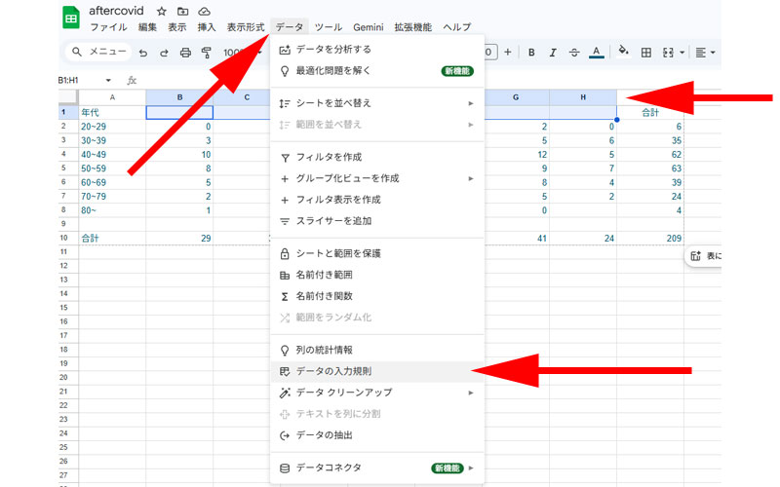Click the undo arrow icon
780x487 pixels.
click(x=143, y=53)
